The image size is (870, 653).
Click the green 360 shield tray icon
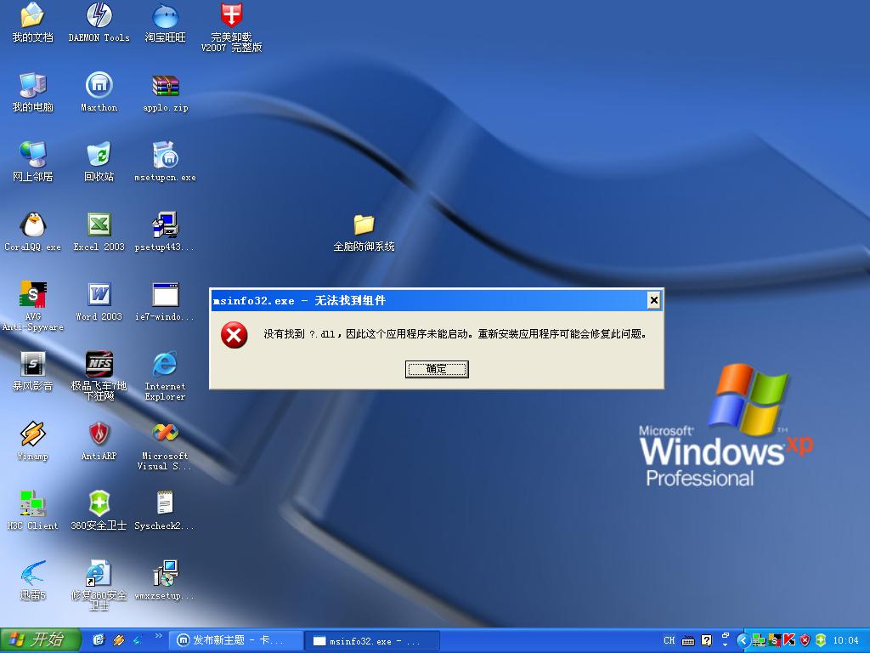[821, 640]
